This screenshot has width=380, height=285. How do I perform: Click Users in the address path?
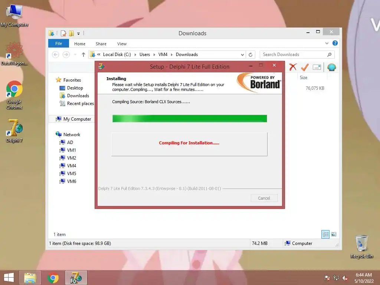(x=145, y=55)
